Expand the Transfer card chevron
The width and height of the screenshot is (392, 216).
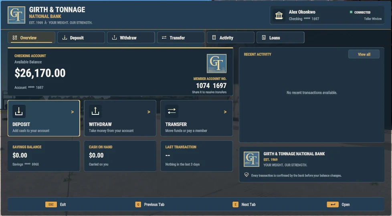(x=225, y=112)
